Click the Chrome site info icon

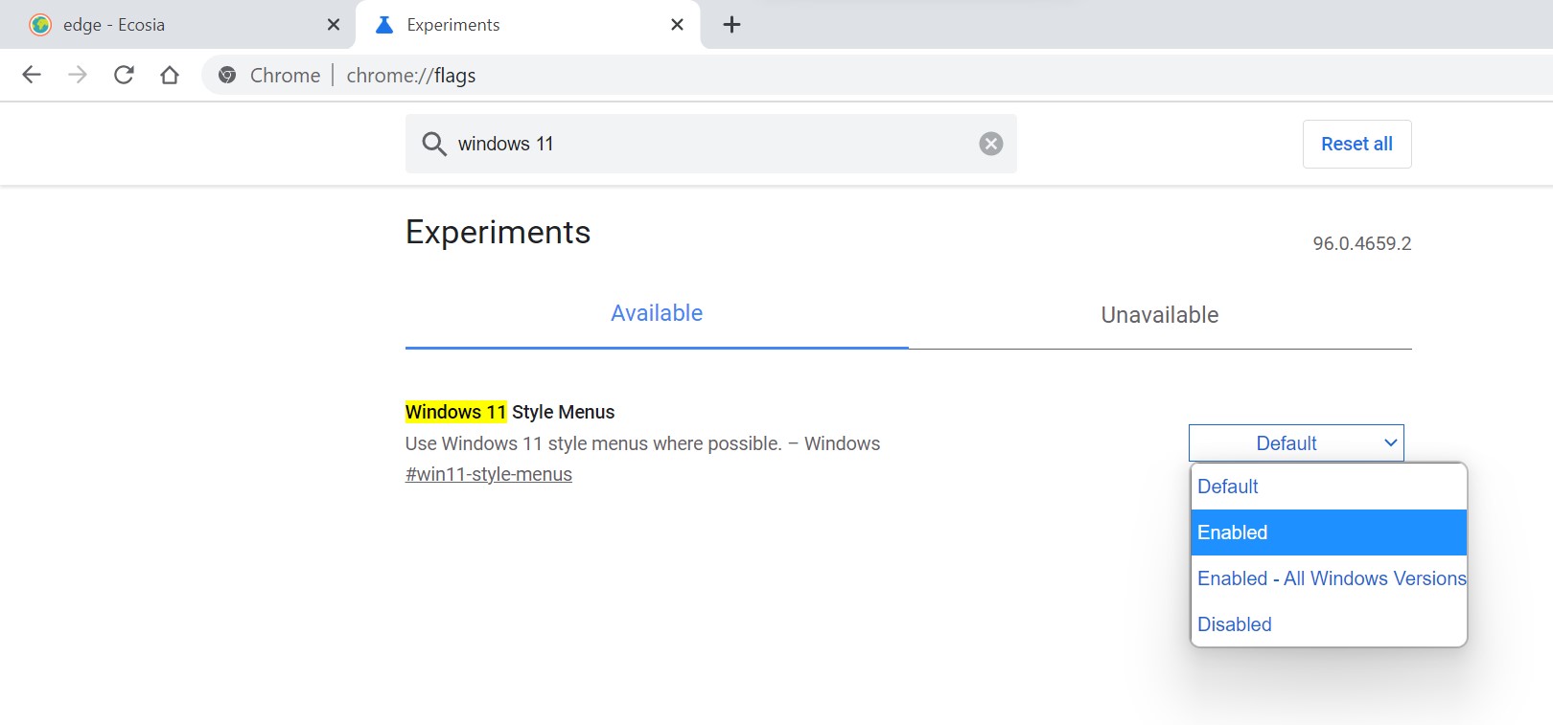(x=227, y=75)
